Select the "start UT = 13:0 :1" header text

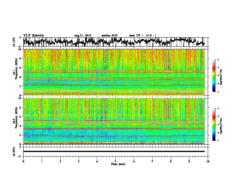coord(143,35)
